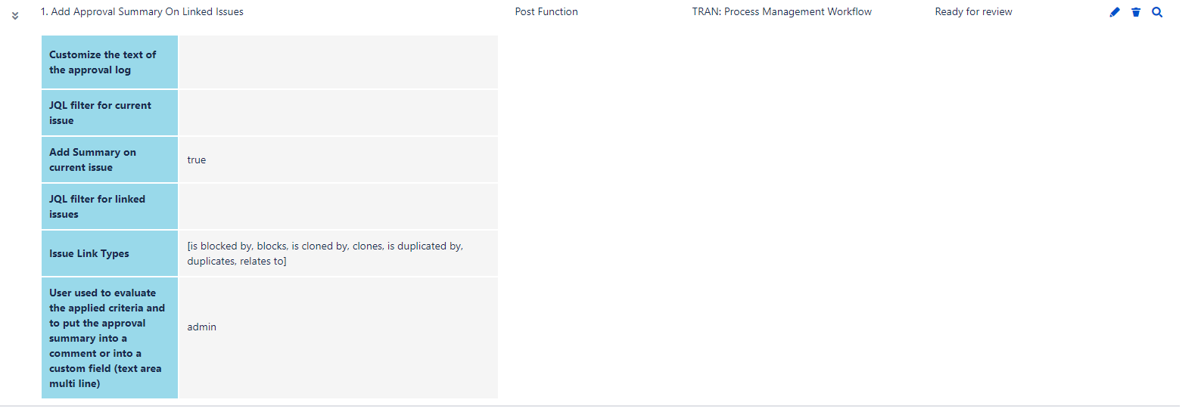Click the magnifying glass icon
This screenshot has height=409, width=1201.
click(1157, 12)
